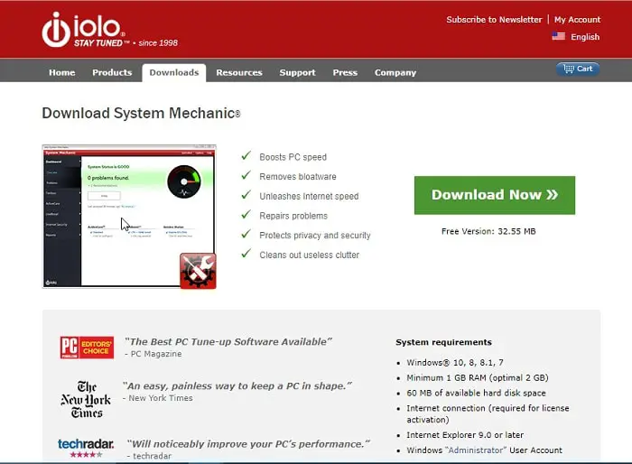Click Subscribe to Newsletter link
632x464 pixels.
pos(494,19)
